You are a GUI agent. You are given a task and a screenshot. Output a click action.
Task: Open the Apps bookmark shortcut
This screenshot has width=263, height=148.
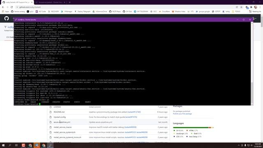(x=5, y=12)
